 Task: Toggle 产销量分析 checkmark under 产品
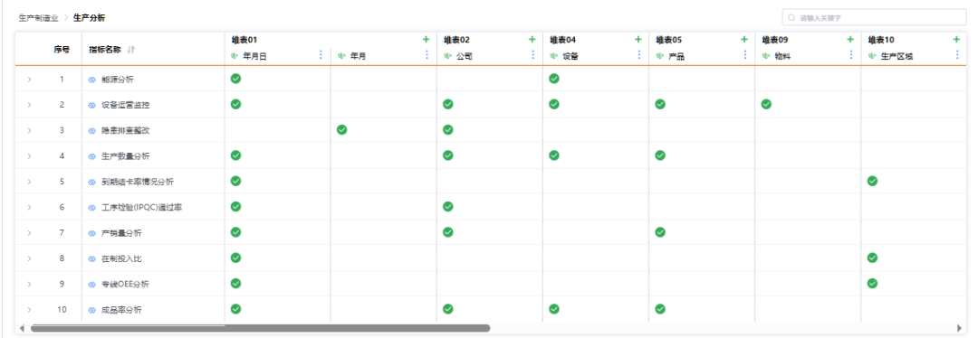660,232
